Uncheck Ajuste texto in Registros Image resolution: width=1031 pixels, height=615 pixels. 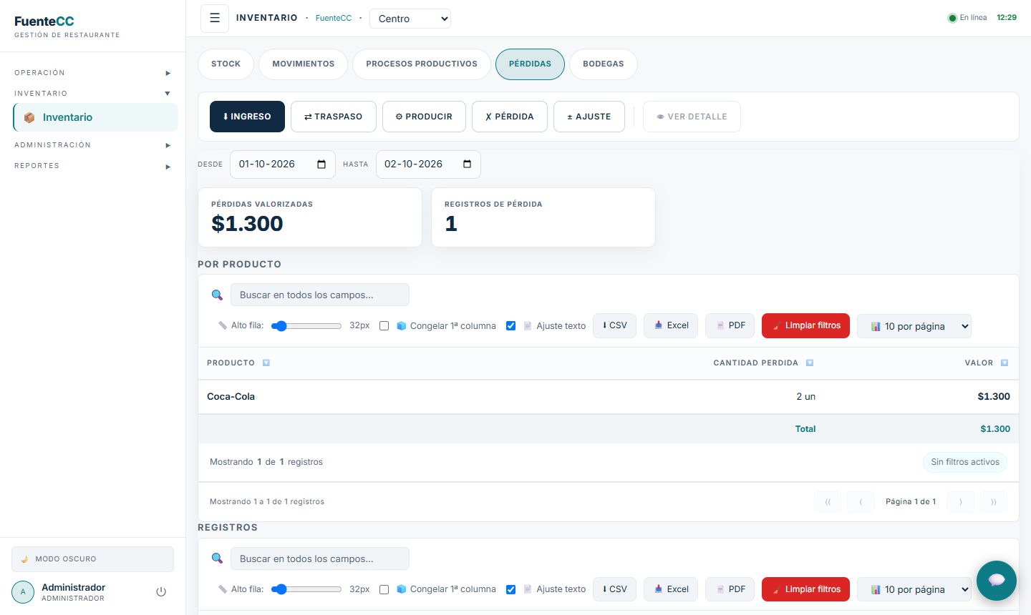point(510,589)
